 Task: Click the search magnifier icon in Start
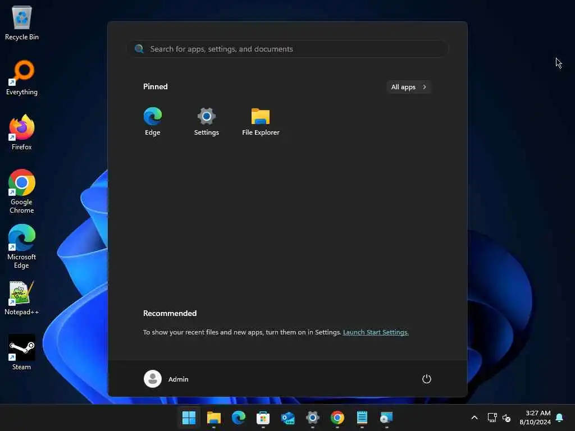pos(139,49)
